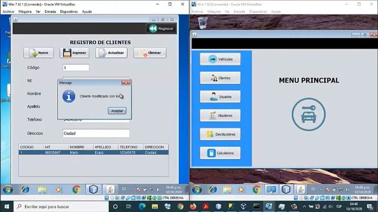The width and height of the screenshot is (378, 212).
Task: Click Windows 7 Start orb in Registro de Clientes VM
Action: [x=8, y=190]
